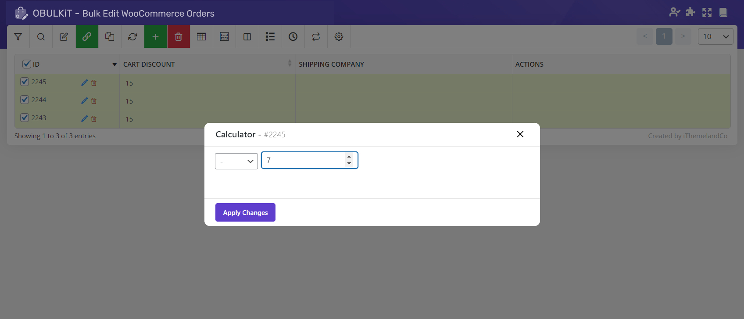
Task: Open the bulk edit pencil tool
Action: (x=64, y=37)
